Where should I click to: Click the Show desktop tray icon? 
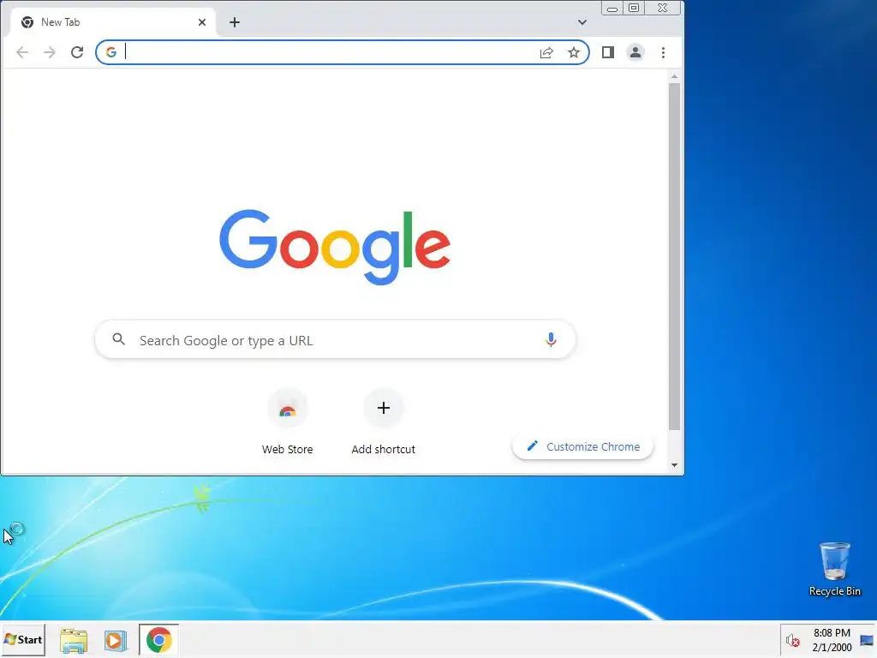click(x=867, y=640)
